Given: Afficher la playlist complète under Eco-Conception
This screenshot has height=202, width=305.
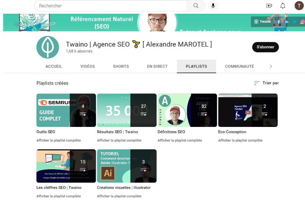Looking at the screenshot, I should point(240,140).
